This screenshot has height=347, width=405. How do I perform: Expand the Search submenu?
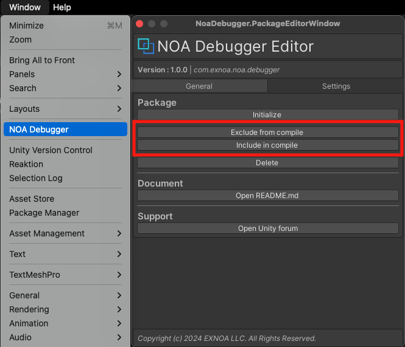[x=66, y=88]
